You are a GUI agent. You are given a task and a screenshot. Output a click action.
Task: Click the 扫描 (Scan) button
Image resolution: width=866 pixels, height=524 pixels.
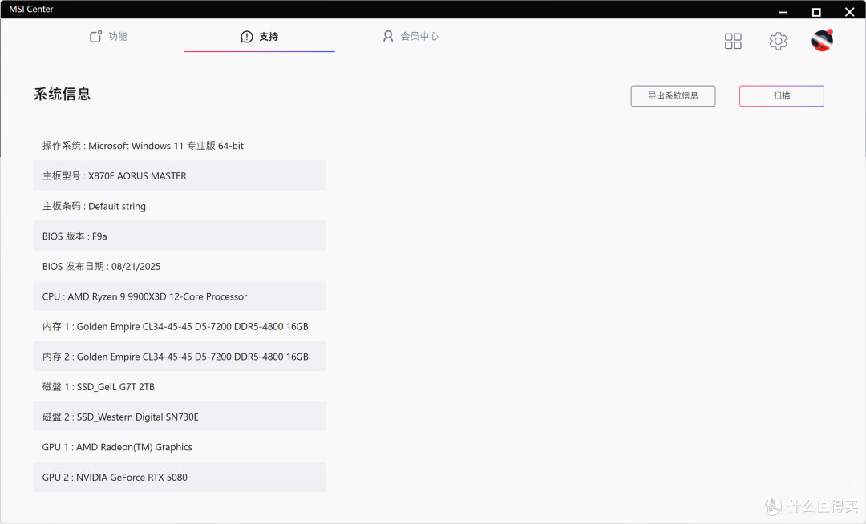pos(782,95)
